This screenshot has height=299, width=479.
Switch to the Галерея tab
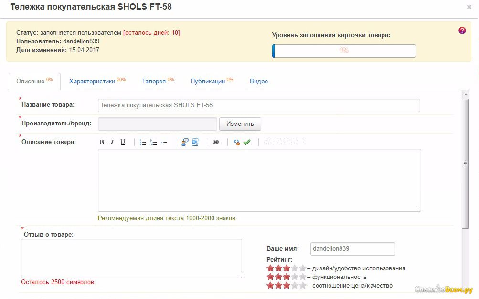point(158,81)
